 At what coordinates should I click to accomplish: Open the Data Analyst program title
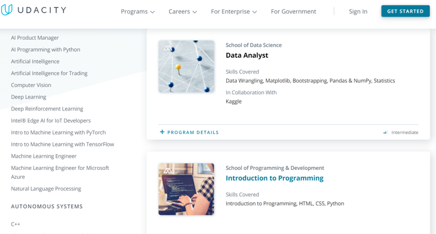pyautogui.click(x=247, y=56)
